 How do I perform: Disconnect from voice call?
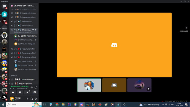tap(36, 87)
